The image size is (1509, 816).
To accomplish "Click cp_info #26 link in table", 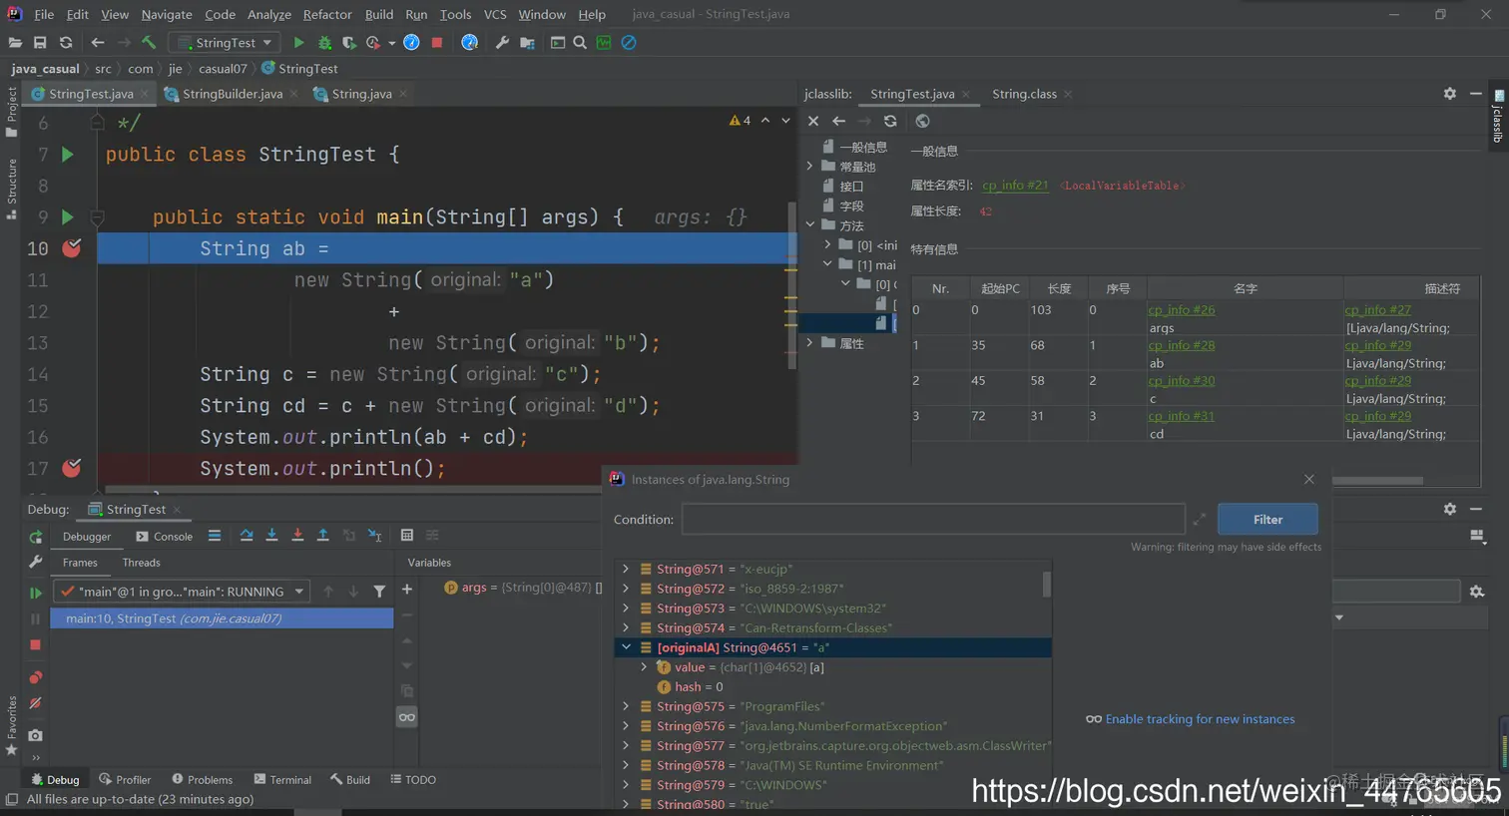I will 1182,310.
